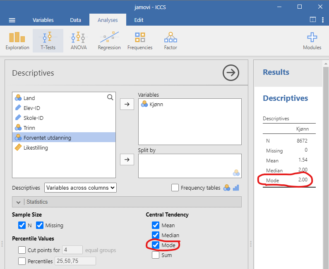
Task: Switch to the Data tab
Action: (75, 20)
